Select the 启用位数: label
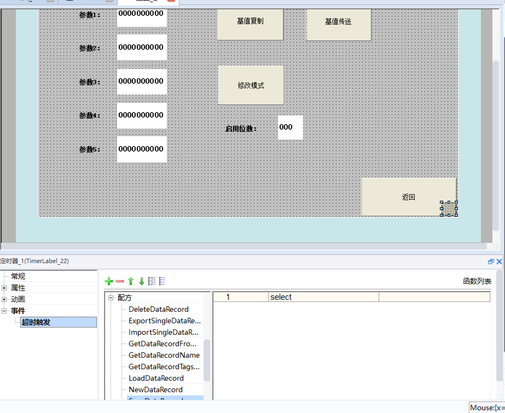This screenshot has height=413, width=505. point(241,129)
